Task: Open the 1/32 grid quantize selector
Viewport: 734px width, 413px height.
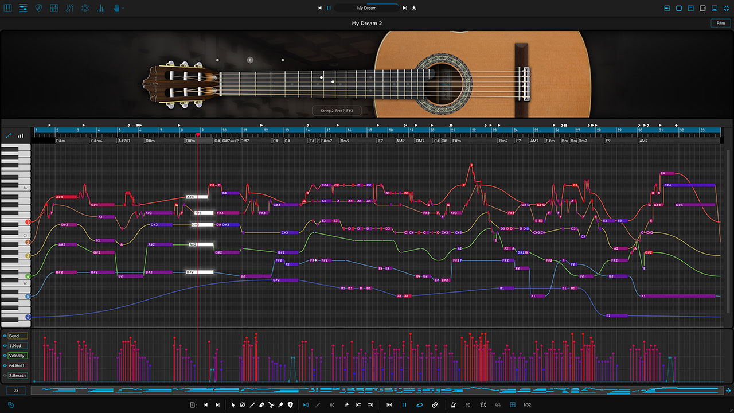Action: (x=527, y=405)
